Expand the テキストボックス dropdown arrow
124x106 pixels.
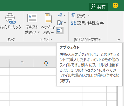(39, 32)
